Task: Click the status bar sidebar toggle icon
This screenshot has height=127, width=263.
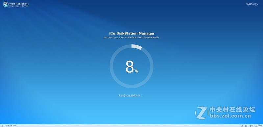Action: click(2, 126)
